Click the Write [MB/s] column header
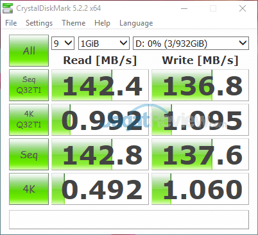Screen dimensions: 258x235 200,60
